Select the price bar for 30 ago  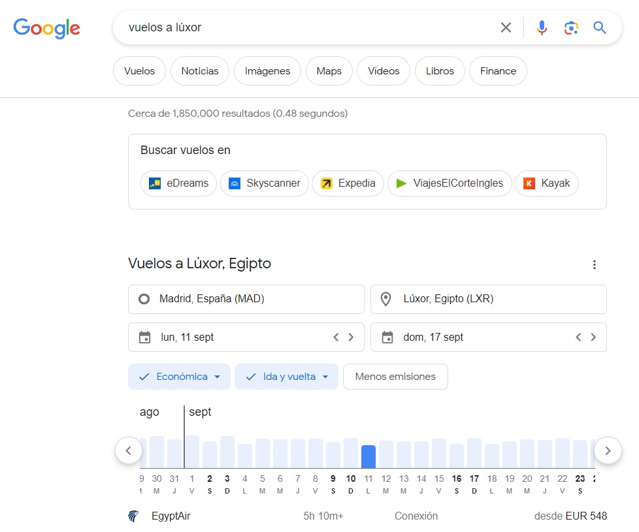pyautogui.click(x=157, y=452)
